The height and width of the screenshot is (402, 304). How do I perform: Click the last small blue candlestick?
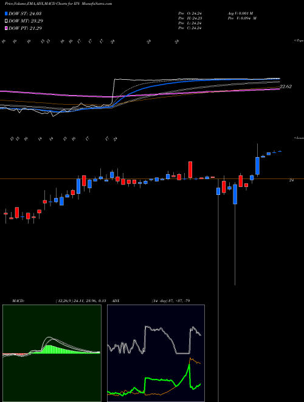point(280,151)
